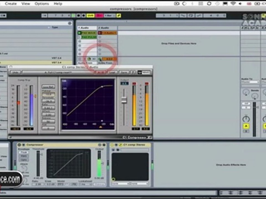Viewport: 266px width, 199px height.
Task: Toggle the yellow OVR overdub button
Action: [90, 15]
